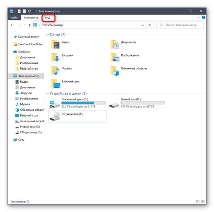This screenshot has width=214, height=212.
Task: Click the refresh button beside address bar
Action: pyautogui.click(x=150, y=25)
